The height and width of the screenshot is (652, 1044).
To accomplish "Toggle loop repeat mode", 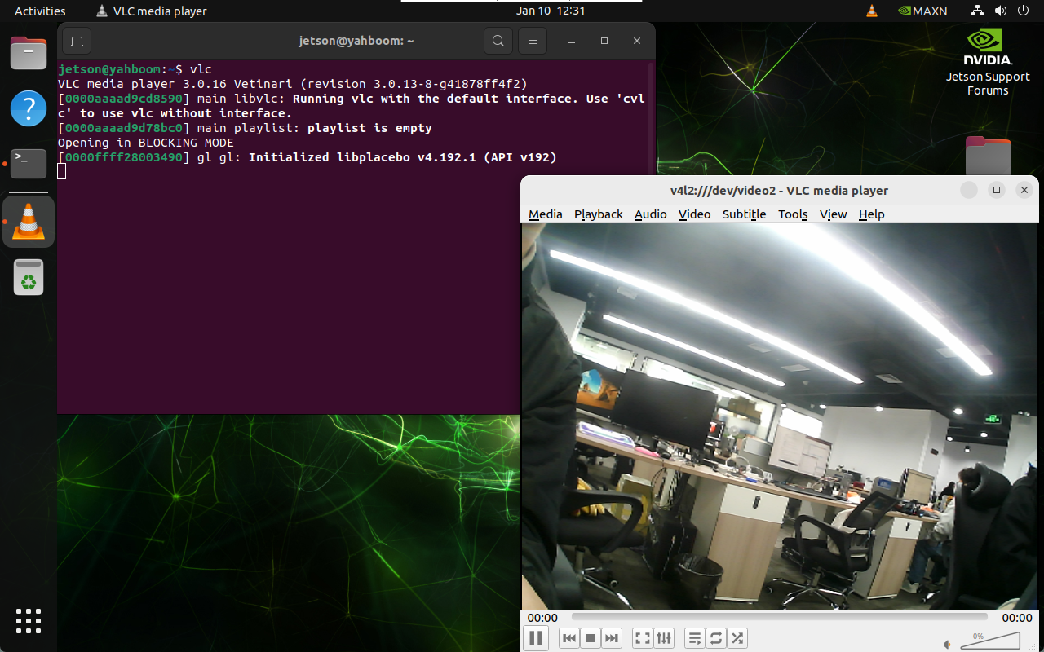I will coord(715,638).
